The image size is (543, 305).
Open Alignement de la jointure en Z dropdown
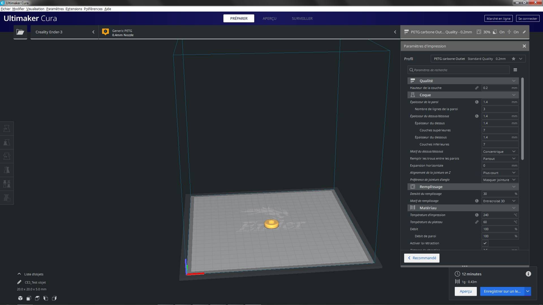(500, 173)
